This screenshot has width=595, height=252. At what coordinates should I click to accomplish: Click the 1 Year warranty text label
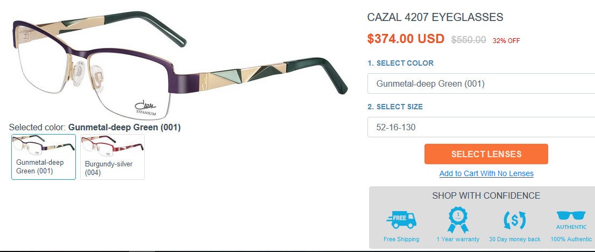458,239
